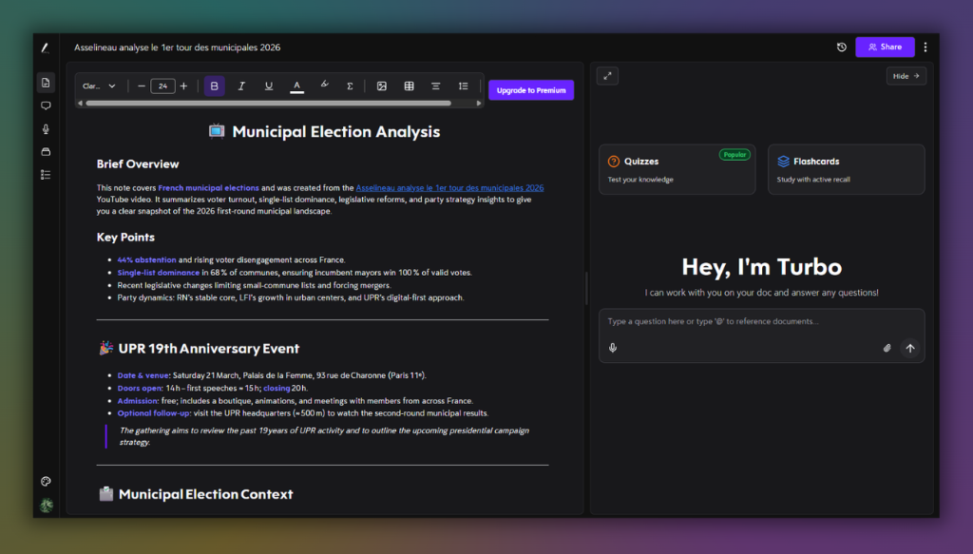Insert an image using the toolbar icon
Image resolution: width=973 pixels, height=554 pixels.
(x=381, y=86)
